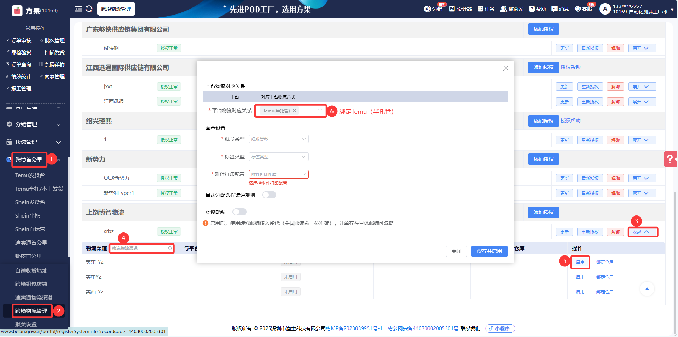Click the search icon in 筛选物流渠道 field

(x=170, y=248)
